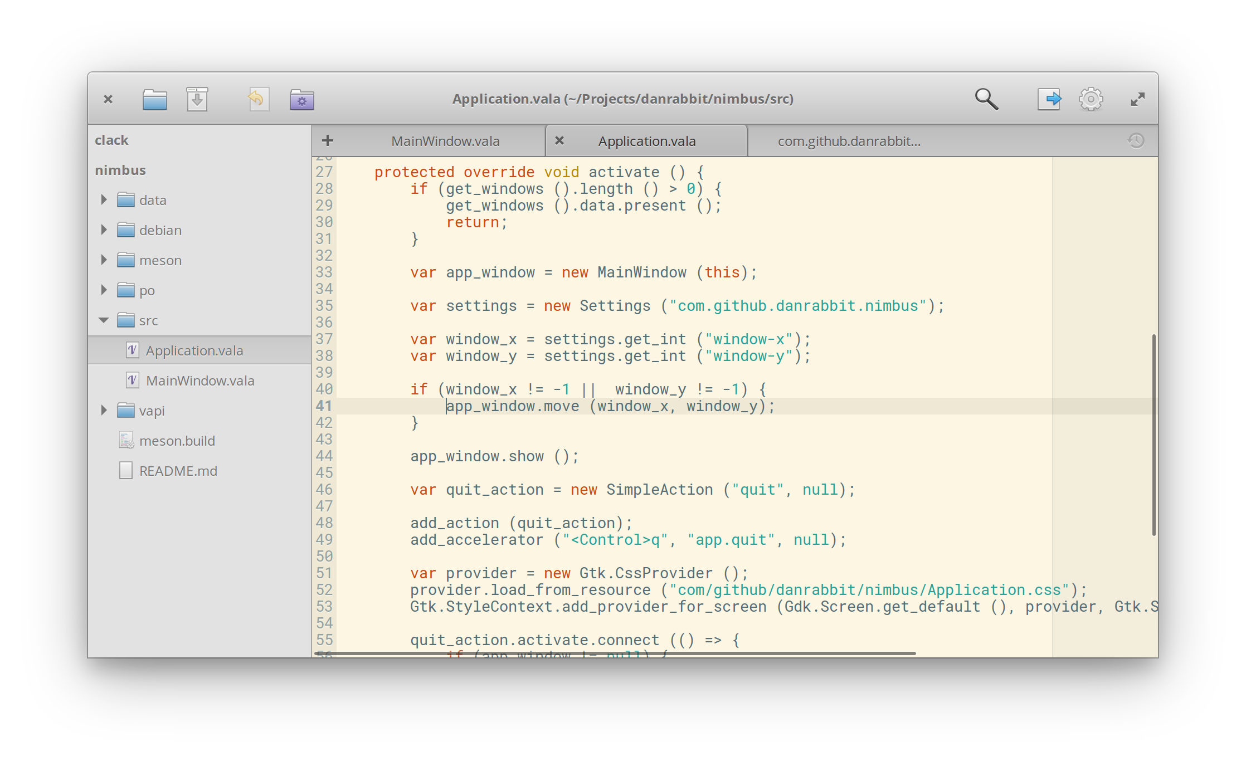Collapse the src folder
The height and width of the screenshot is (761, 1246).
tap(104, 320)
